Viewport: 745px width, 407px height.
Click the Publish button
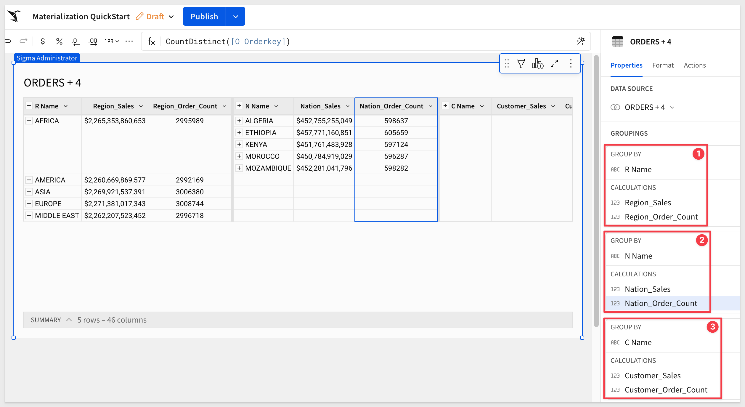(204, 16)
